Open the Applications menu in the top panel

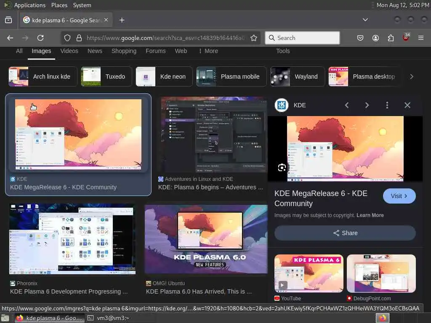[30, 5]
